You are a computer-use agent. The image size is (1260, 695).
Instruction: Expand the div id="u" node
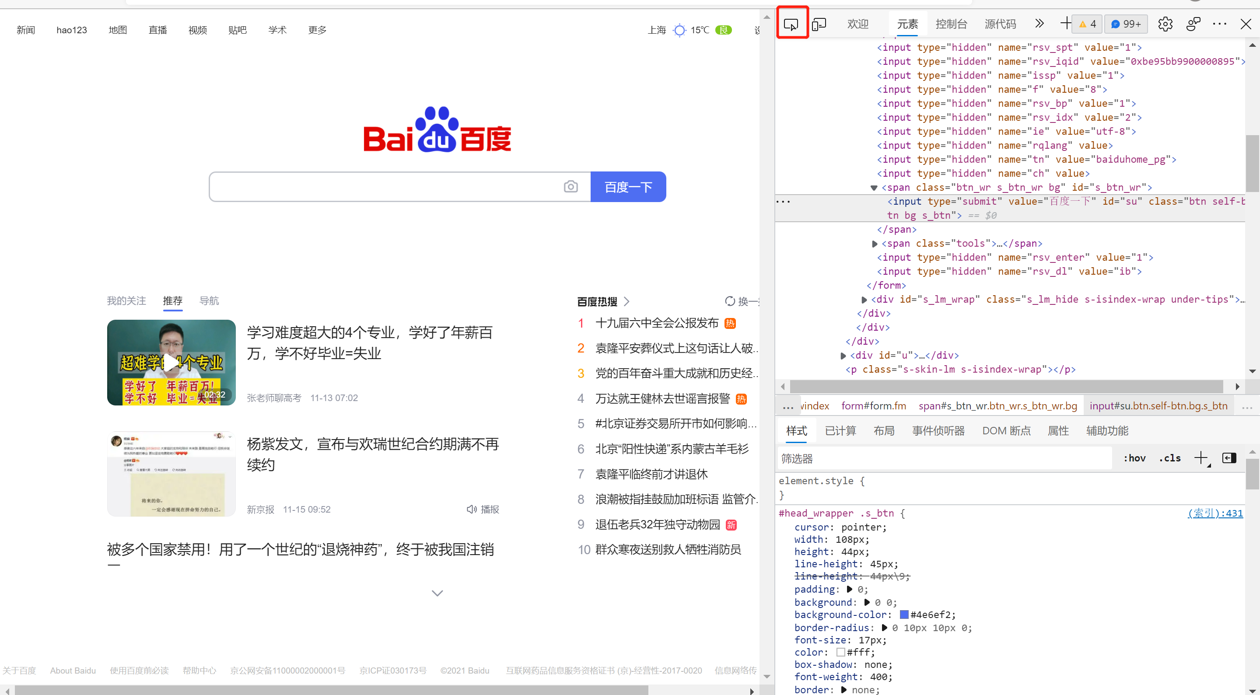[843, 356]
